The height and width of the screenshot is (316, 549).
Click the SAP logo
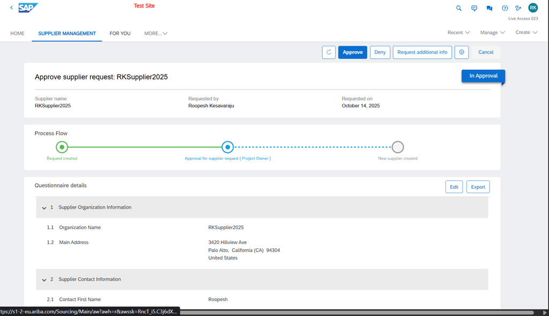[x=28, y=8]
